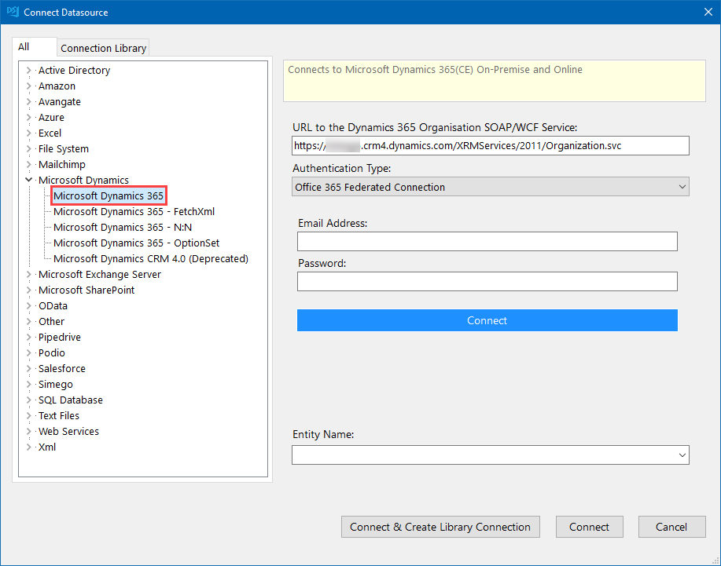This screenshot has width=721, height=566.
Task: Select Microsoft Dynamics 365 - N:N
Action: pos(123,227)
